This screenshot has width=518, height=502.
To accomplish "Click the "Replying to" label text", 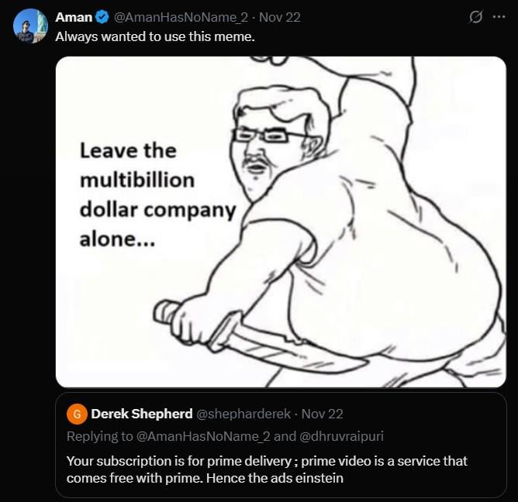I will click(100, 436).
